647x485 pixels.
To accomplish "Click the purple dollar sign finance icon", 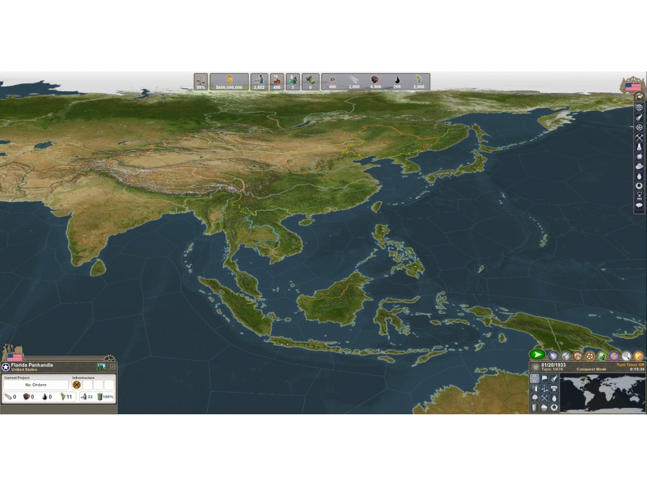I will pos(614,356).
